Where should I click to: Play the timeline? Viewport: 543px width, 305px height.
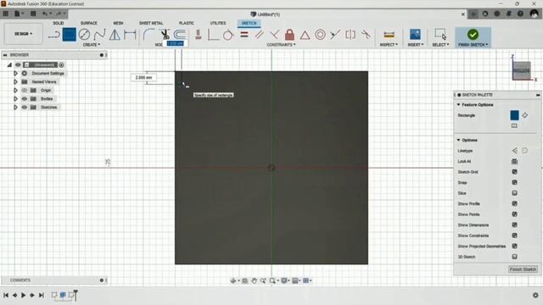(23, 295)
